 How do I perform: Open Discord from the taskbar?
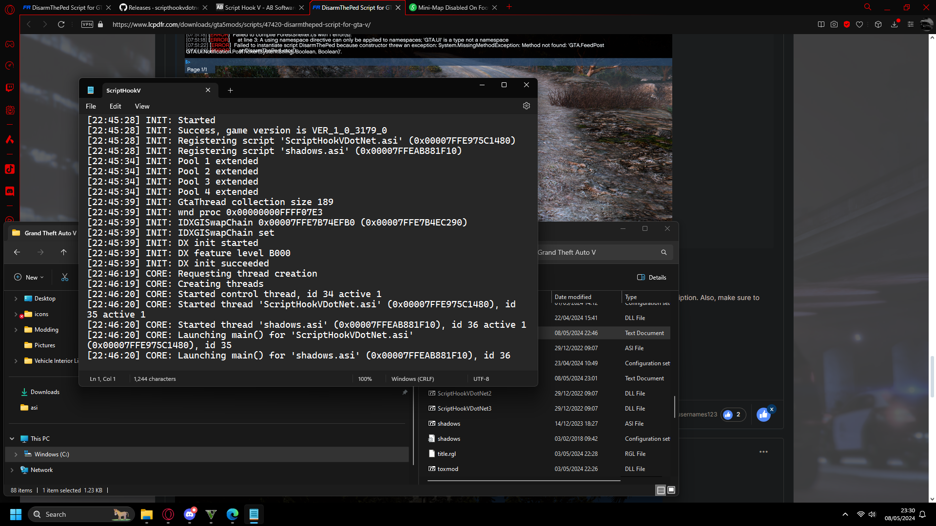click(190, 514)
